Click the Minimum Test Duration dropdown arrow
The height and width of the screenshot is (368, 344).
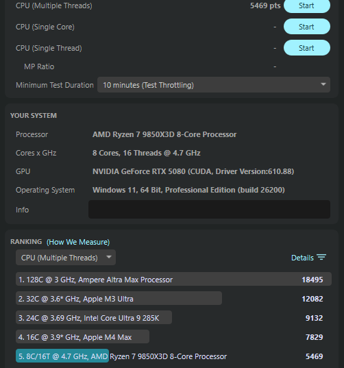pyautogui.click(x=323, y=84)
